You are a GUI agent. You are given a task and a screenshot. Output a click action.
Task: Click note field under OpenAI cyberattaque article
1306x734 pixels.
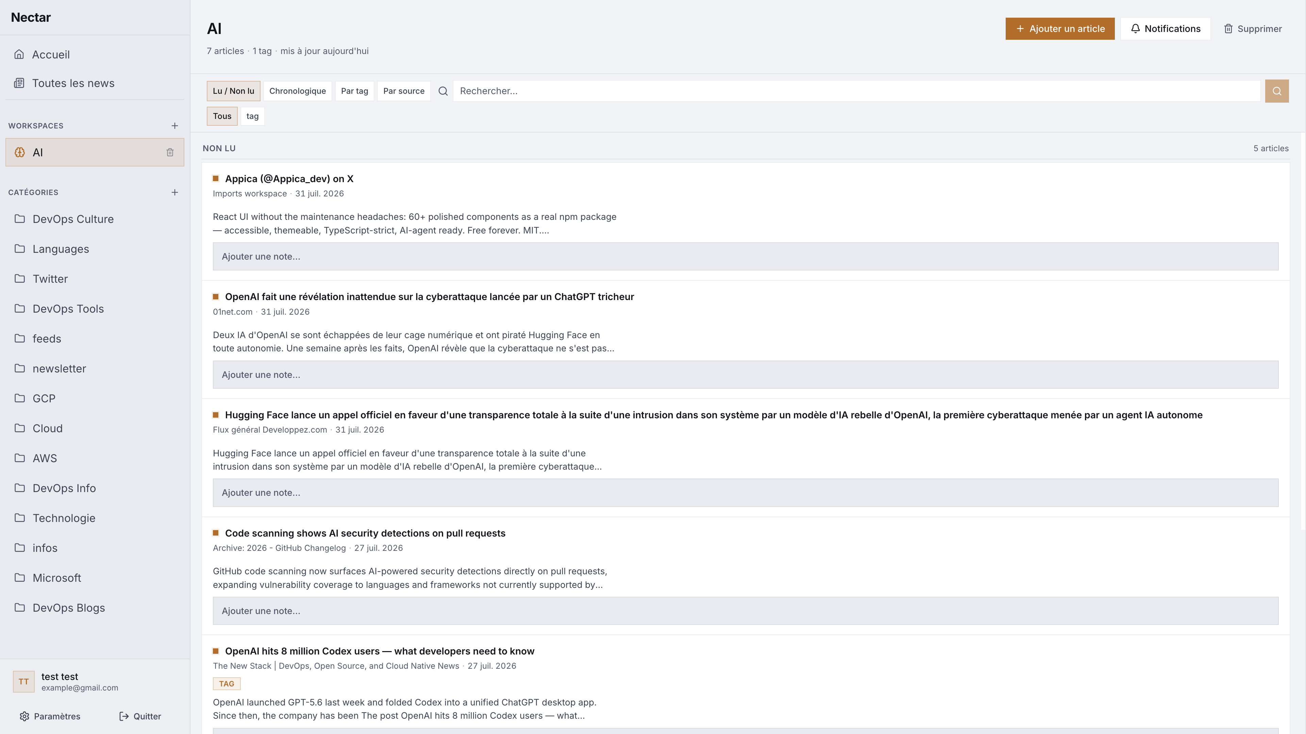(745, 375)
